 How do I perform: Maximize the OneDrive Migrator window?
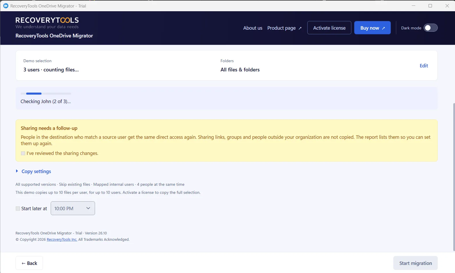tap(430, 6)
